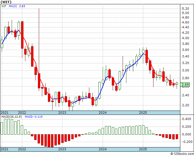The height and width of the screenshot is (156, 194).
Task: Click the 2.20 price axis label
Action: click(x=185, y=105)
